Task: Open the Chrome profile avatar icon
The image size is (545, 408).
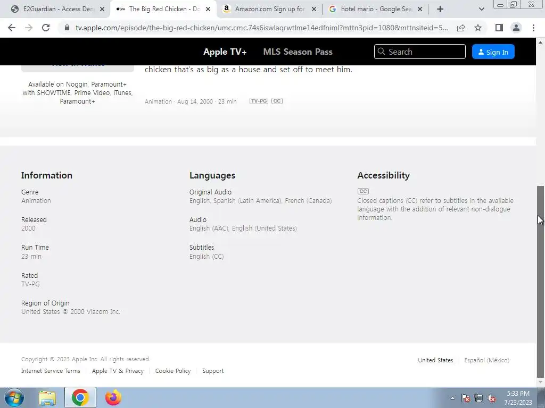Action: click(x=516, y=28)
